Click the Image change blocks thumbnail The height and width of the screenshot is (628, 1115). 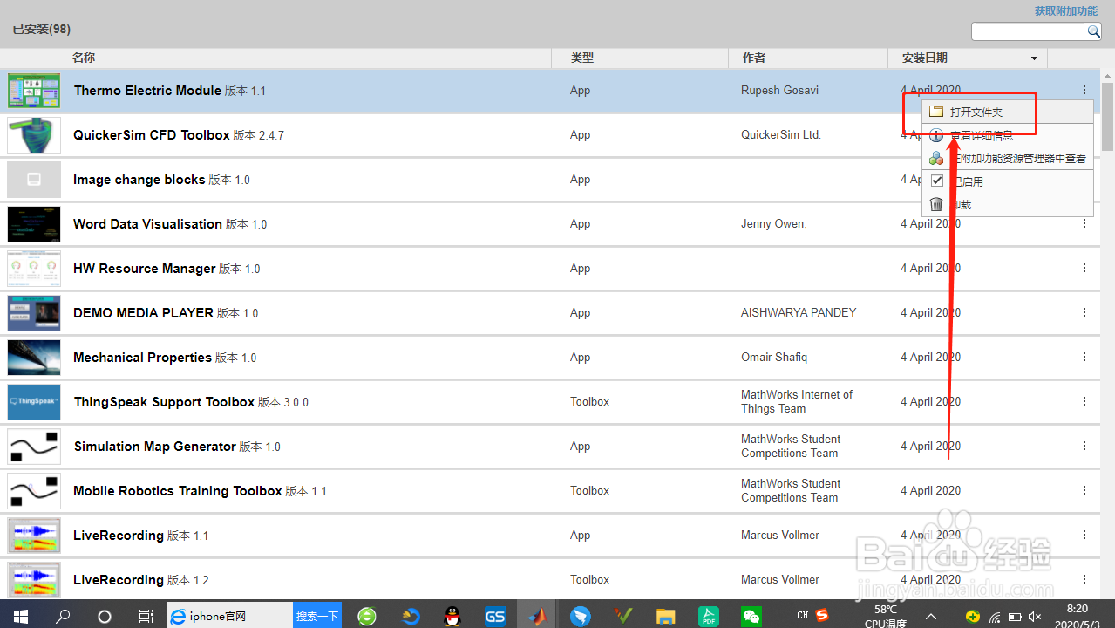coord(34,180)
